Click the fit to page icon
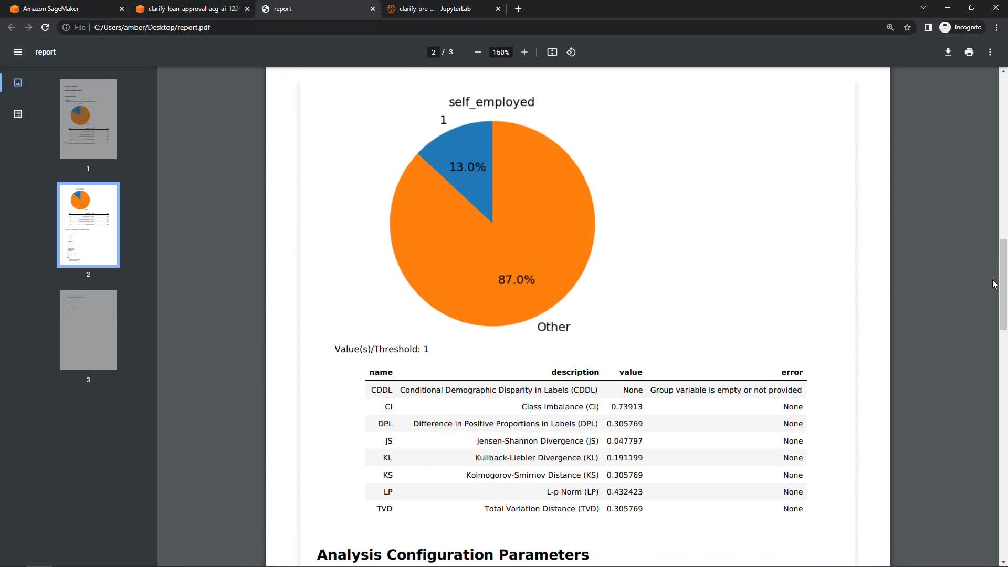Viewport: 1008px width, 567px height. coord(552,52)
